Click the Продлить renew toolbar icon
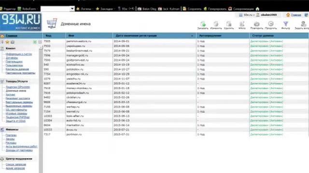 (271, 25)
